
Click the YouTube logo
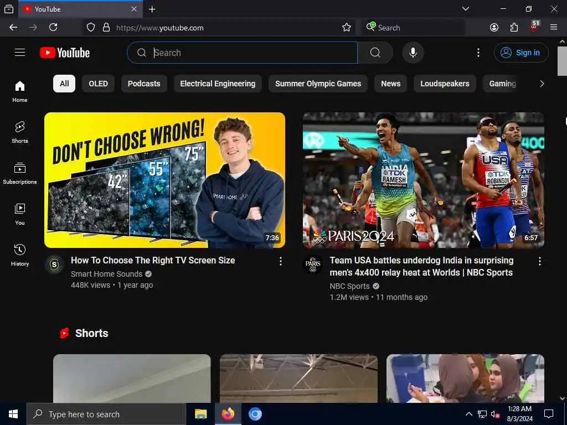(65, 53)
